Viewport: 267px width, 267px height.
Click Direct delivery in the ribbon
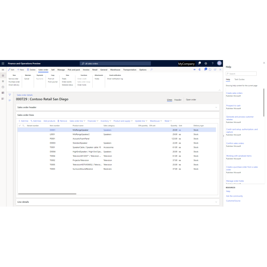(14, 85)
